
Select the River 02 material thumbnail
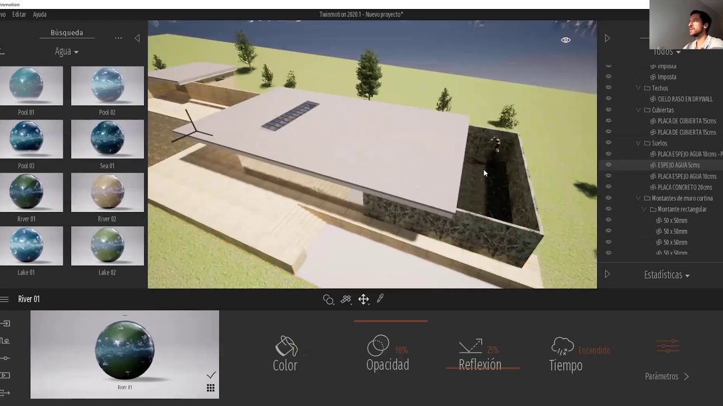click(x=107, y=192)
